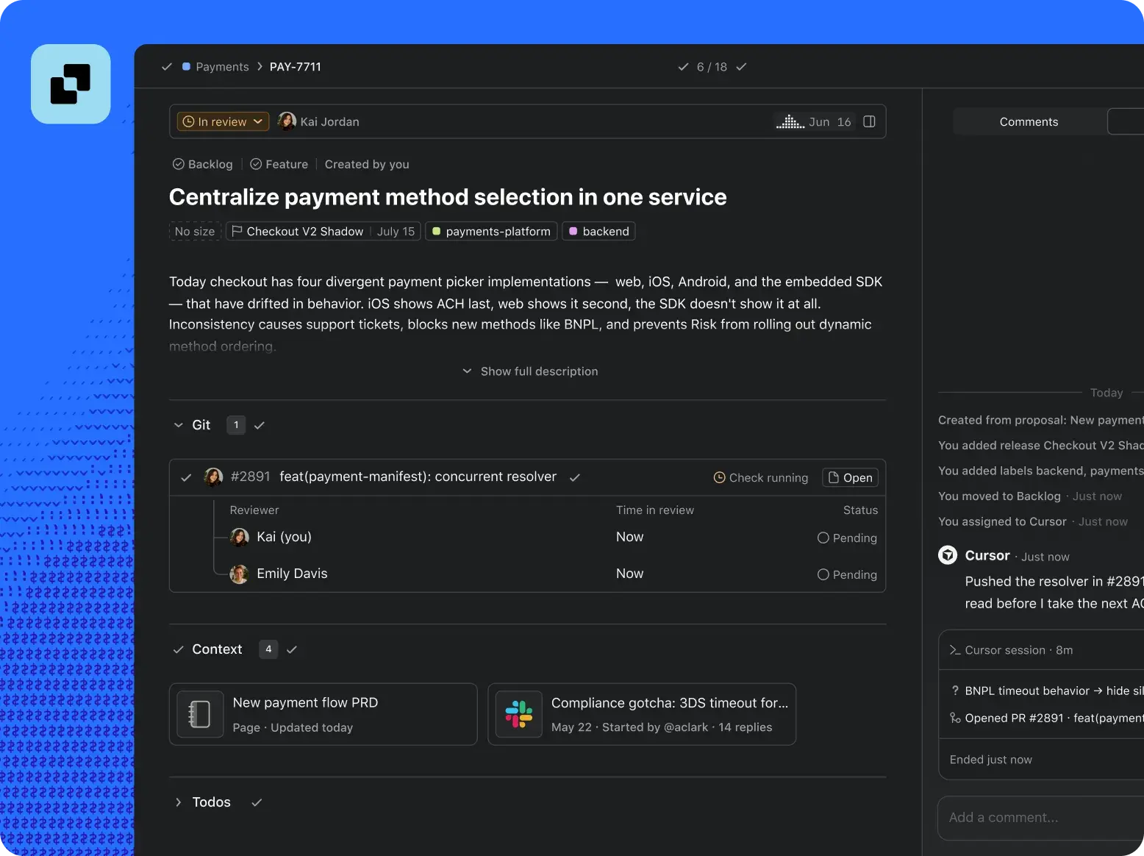Expand the Todos section
Viewport: 1144px width, 856px height.
(178, 802)
